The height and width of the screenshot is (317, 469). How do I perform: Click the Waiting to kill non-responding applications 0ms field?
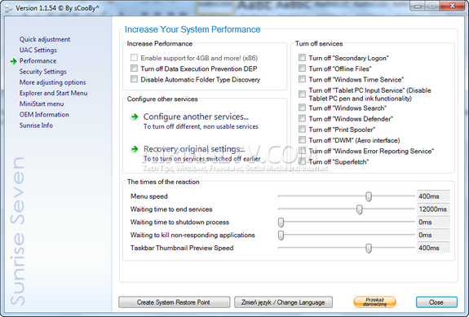coord(433,236)
